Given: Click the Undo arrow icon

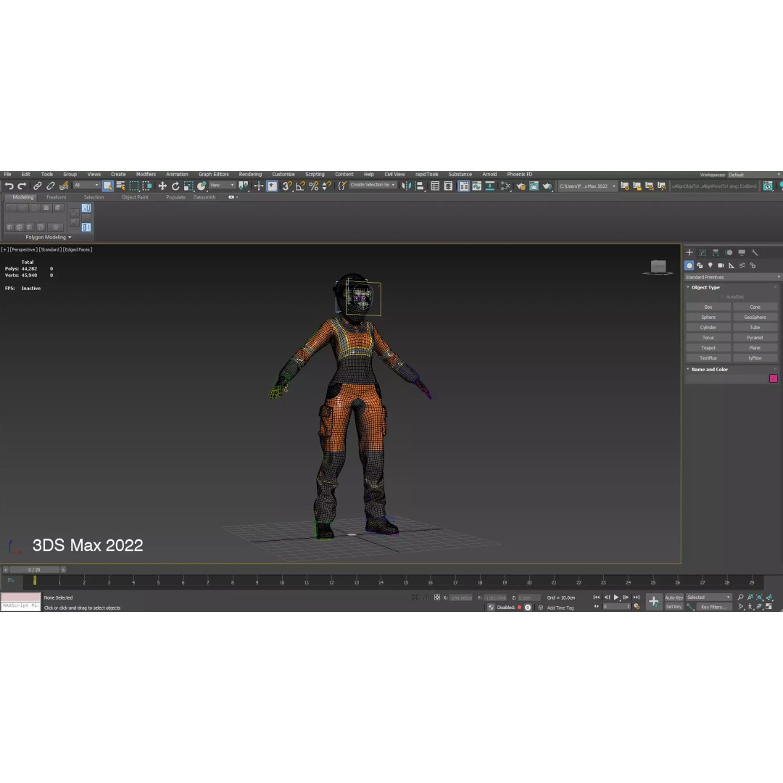Looking at the screenshot, I should [x=9, y=186].
